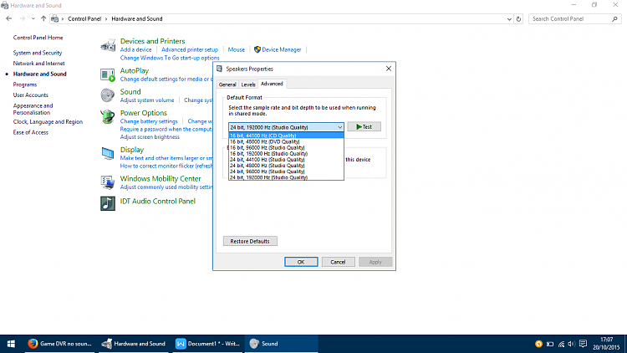The image size is (627, 353).
Task: Click the battery icon in system tray
Action: (550, 344)
